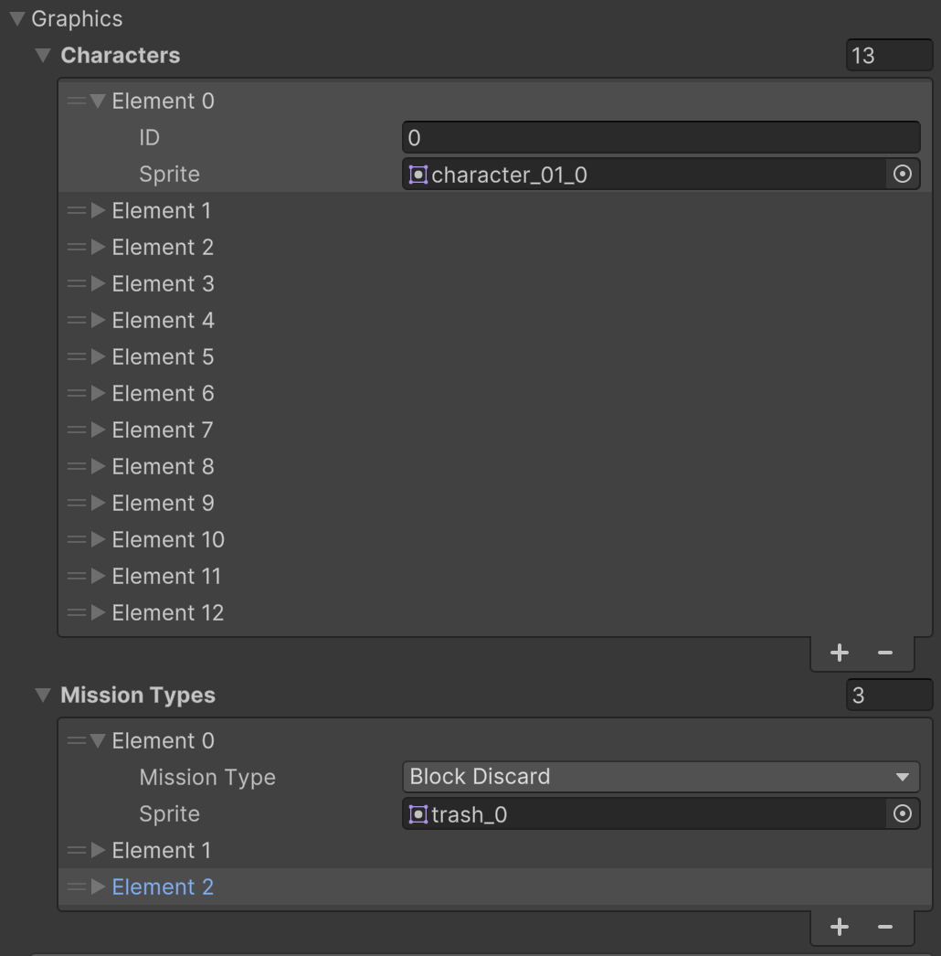Image resolution: width=941 pixels, height=956 pixels.
Task: Expand Characters Element 1
Action: (98, 210)
